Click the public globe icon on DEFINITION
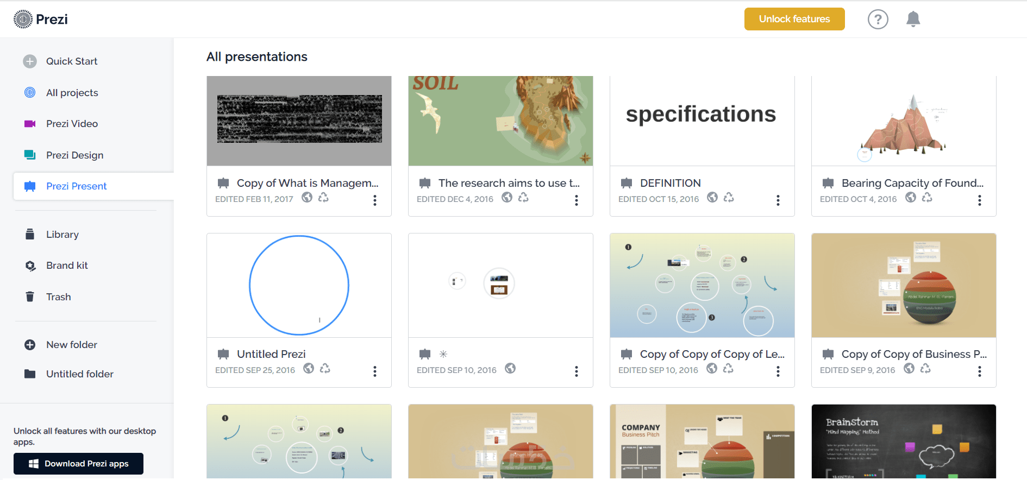 click(x=712, y=198)
